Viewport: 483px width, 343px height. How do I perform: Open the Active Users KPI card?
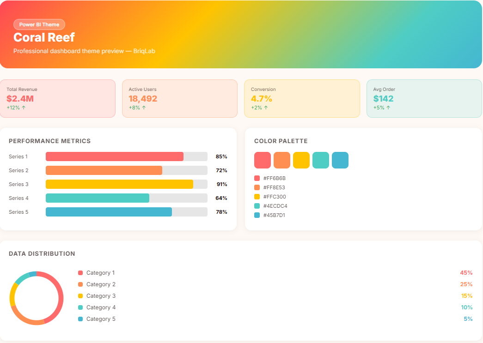point(180,98)
